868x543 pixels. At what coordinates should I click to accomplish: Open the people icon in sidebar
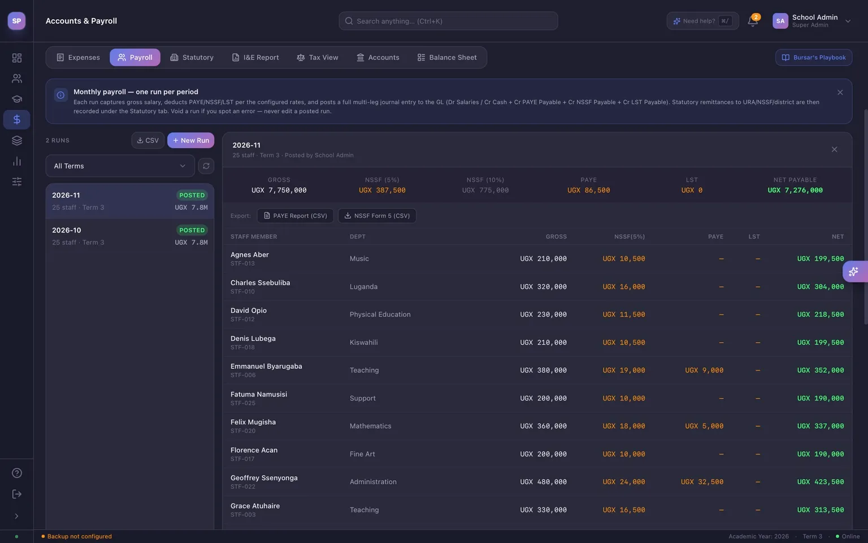pos(17,79)
